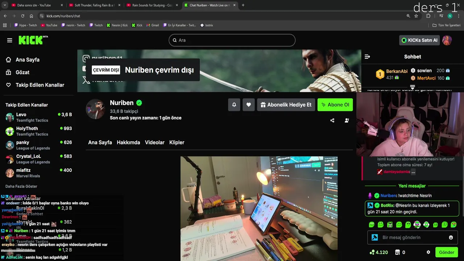This screenshot has width=464, height=261.
Task: Expand the gift leaderboard handle
Action: click(x=413, y=87)
